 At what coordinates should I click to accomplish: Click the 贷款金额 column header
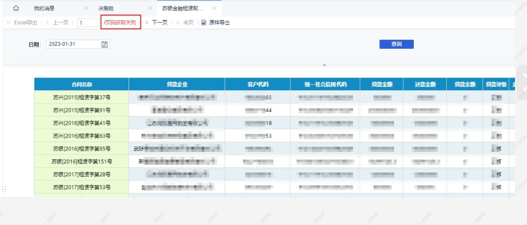(x=382, y=84)
